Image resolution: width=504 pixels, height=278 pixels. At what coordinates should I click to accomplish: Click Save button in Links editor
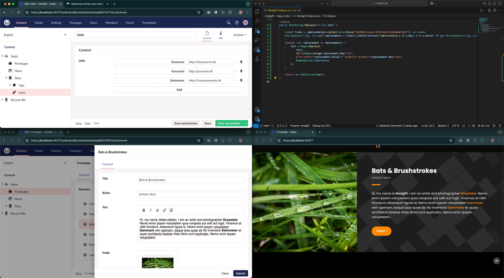208,123
